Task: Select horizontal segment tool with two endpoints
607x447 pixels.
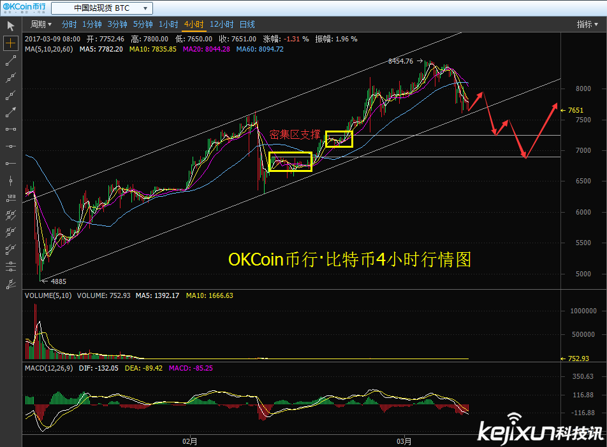Action: (x=10, y=129)
